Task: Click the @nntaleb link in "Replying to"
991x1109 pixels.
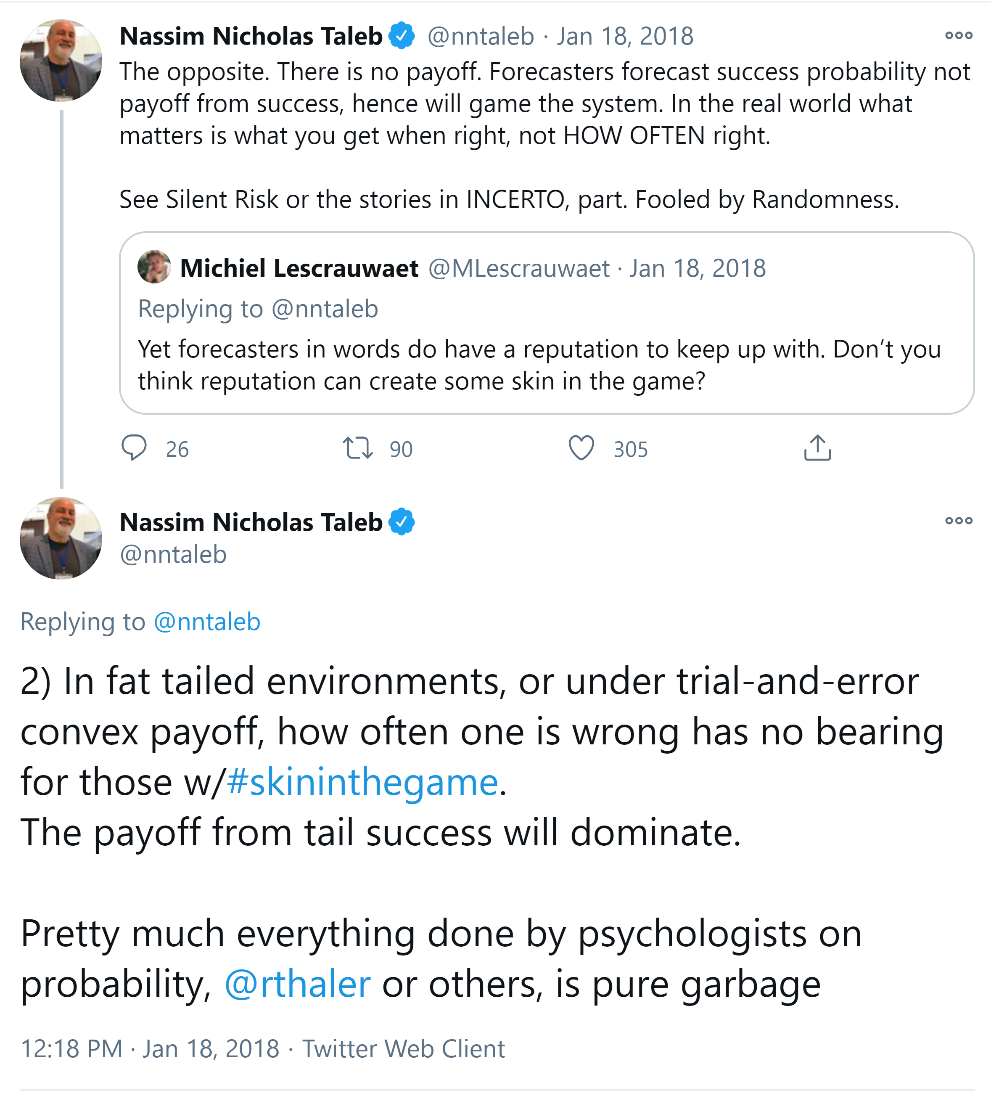Action: [x=207, y=622]
